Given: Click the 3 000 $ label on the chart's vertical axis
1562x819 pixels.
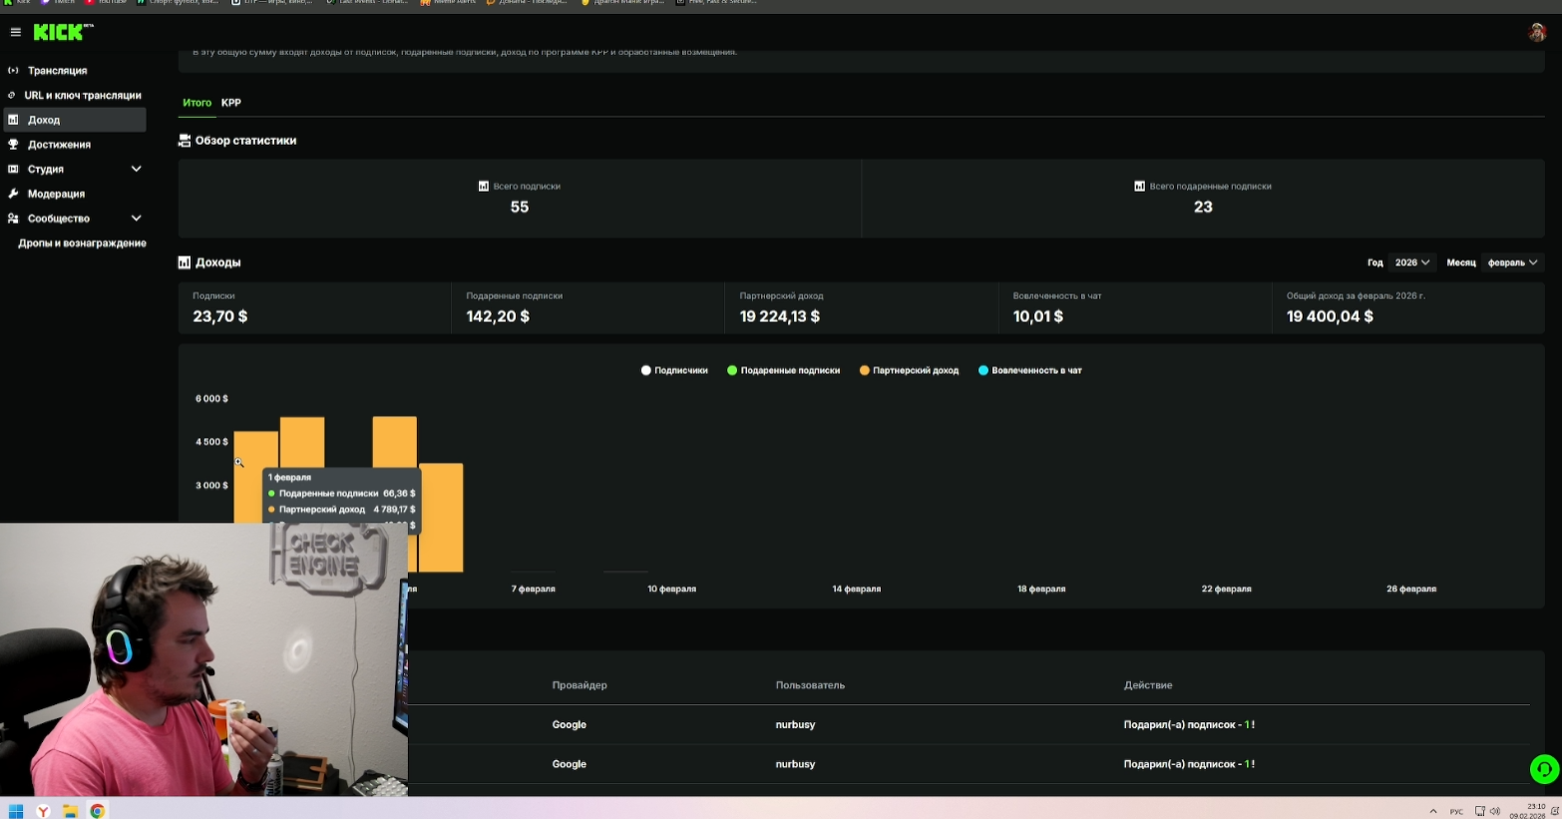Looking at the screenshot, I should pyautogui.click(x=211, y=486).
